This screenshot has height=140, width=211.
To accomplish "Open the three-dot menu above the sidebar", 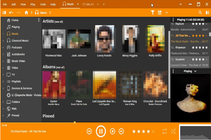I will tap(39, 20).
